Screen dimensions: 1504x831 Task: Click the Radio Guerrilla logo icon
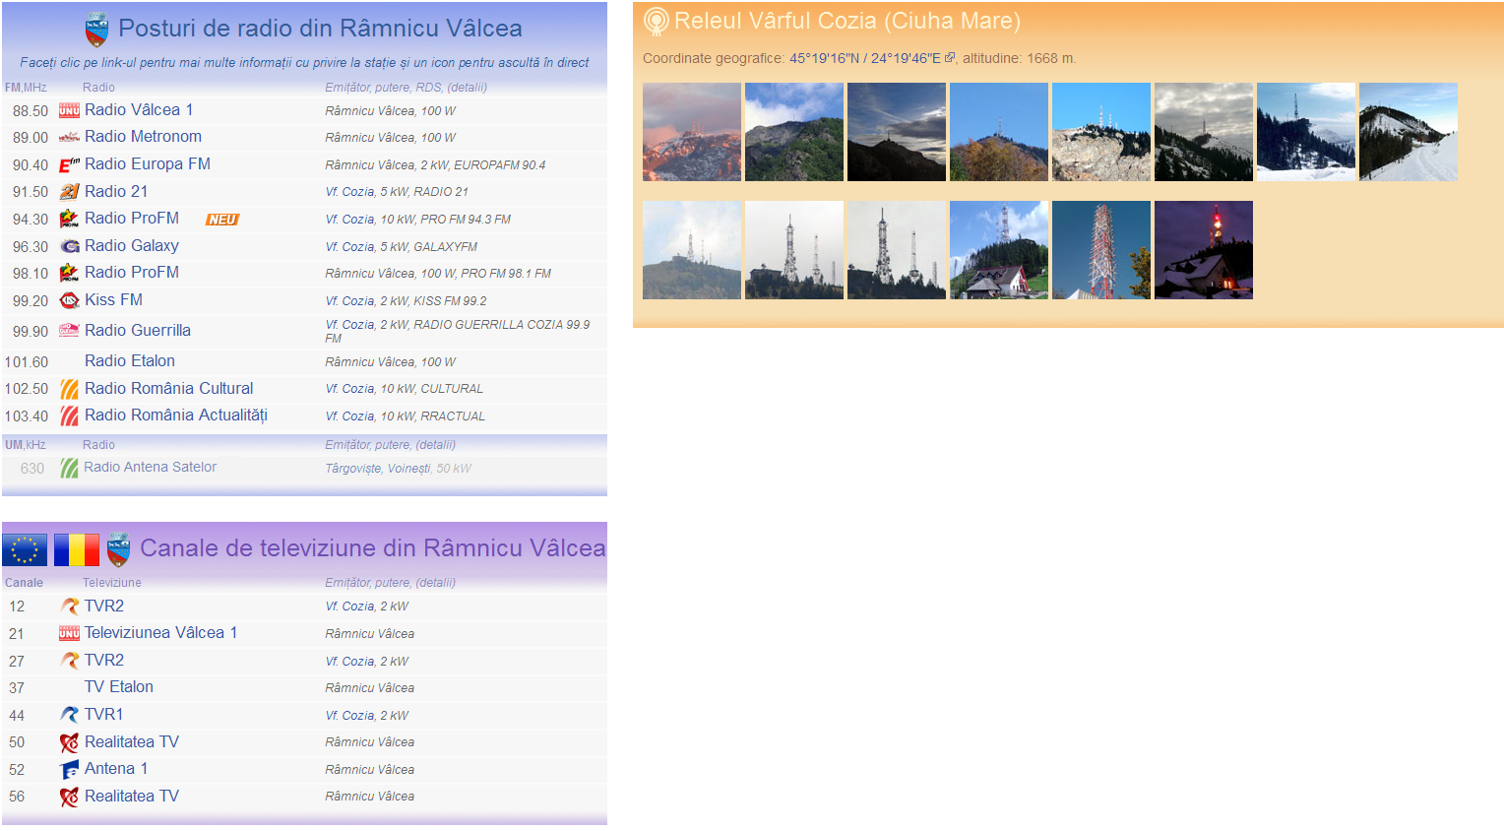tap(69, 331)
